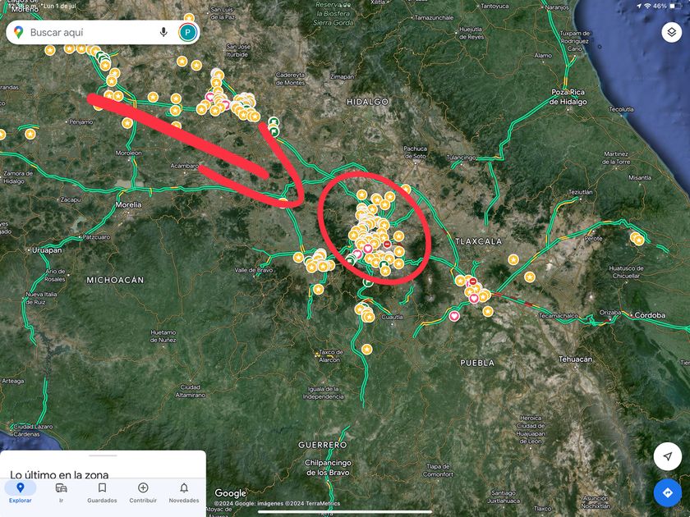Image resolution: width=690 pixels, height=517 pixels.
Task: Select the star marker near Taxco de Alarcón
Action: click(x=366, y=349)
